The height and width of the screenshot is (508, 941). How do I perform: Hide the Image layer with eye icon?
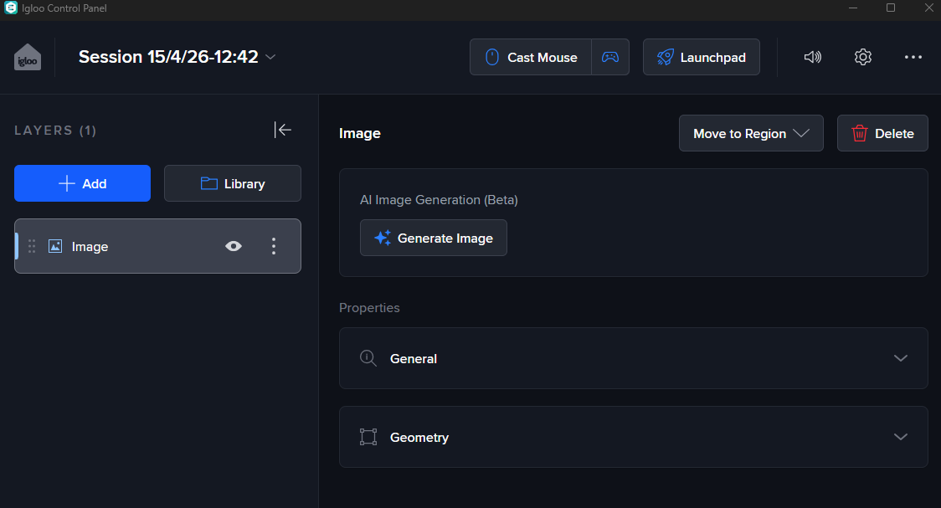click(234, 246)
